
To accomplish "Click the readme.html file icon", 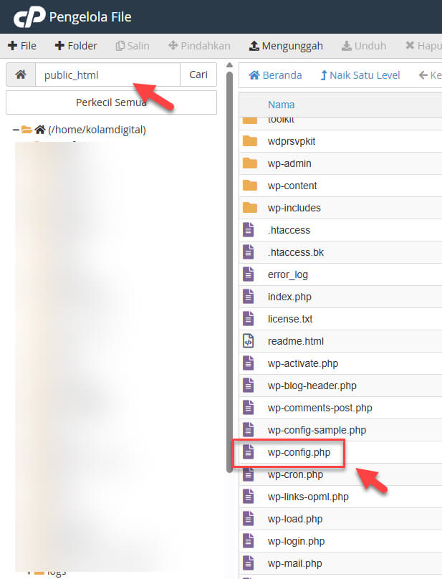I will (249, 341).
